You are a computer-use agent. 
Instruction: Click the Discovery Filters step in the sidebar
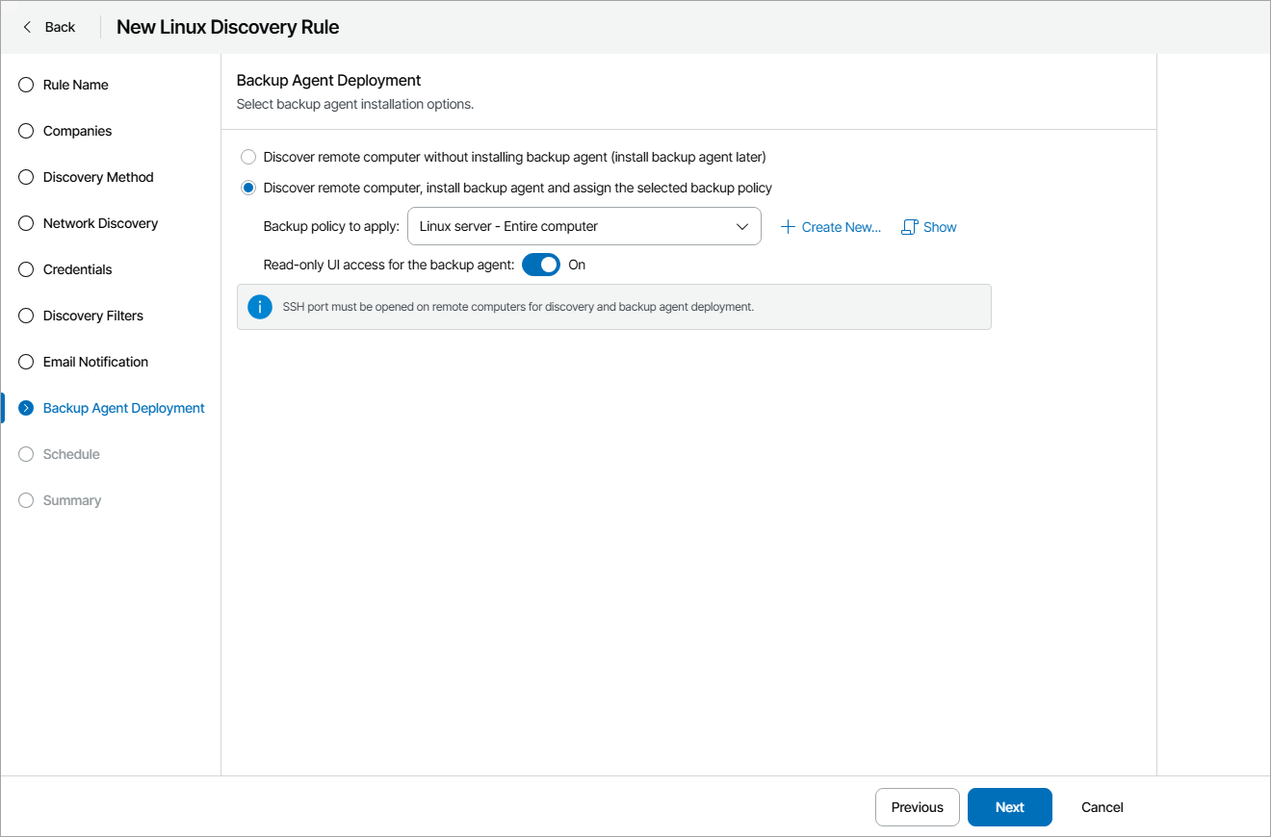pyautogui.click(x=25, y=316)
